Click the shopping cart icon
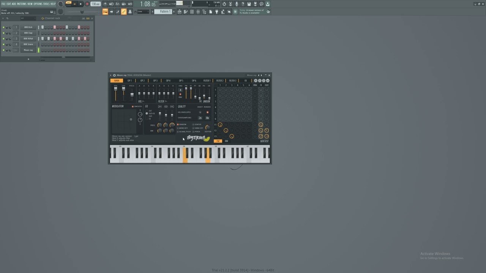 [235, 12]
